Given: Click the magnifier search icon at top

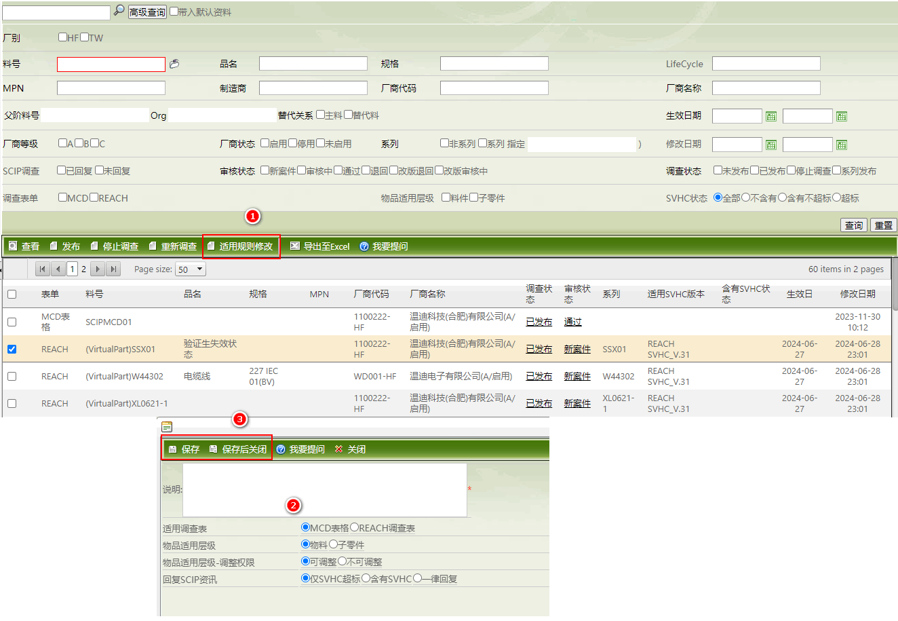Looking at the screenshot, I should 119,11.
